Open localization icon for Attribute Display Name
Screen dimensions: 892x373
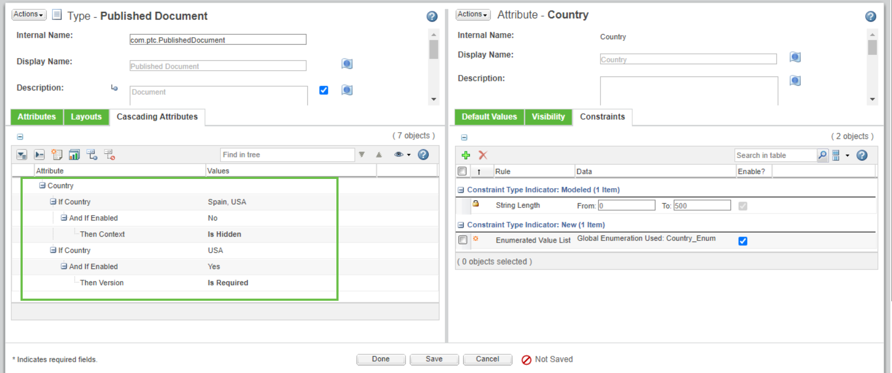795,57
